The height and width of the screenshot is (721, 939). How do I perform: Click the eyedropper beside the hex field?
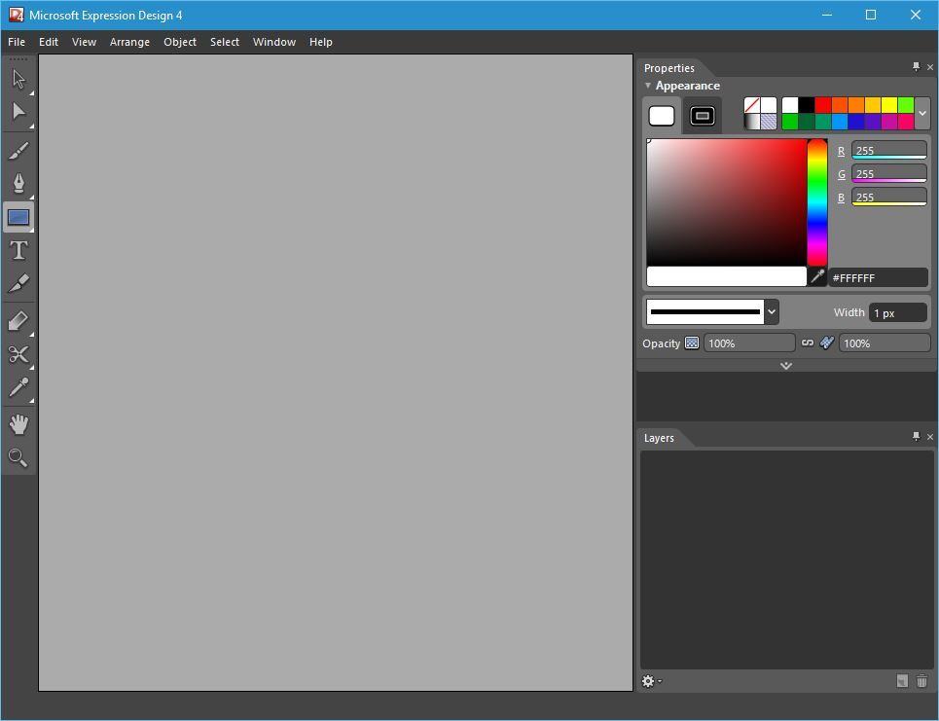[817, 277]
